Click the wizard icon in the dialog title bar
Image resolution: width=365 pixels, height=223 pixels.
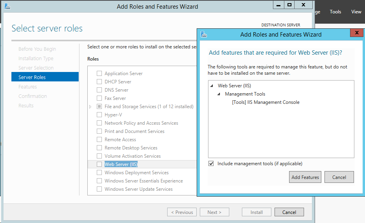tap(205, 34)
